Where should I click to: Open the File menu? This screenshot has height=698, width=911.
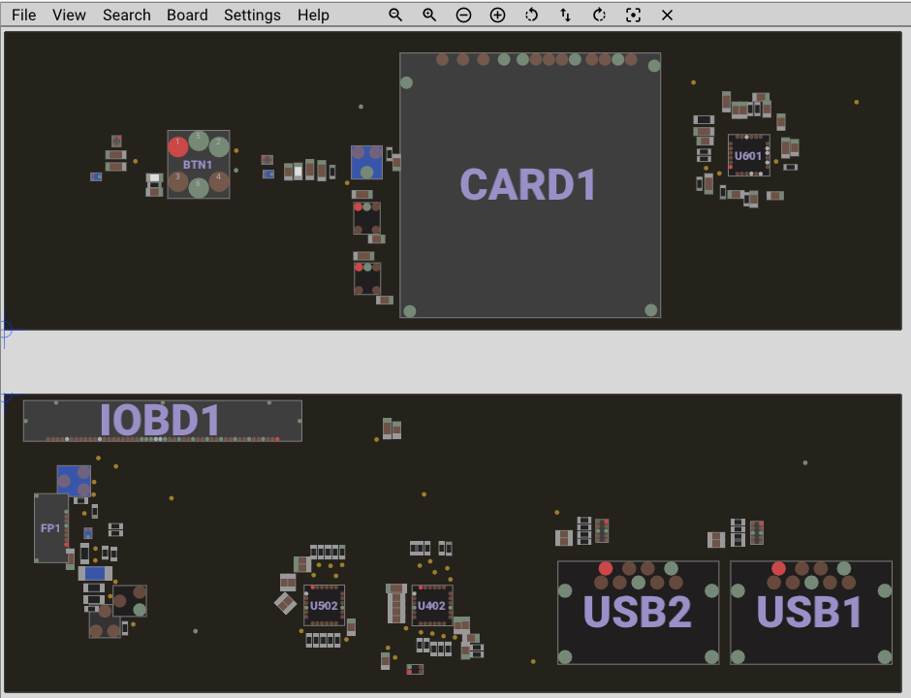(23, 16)
